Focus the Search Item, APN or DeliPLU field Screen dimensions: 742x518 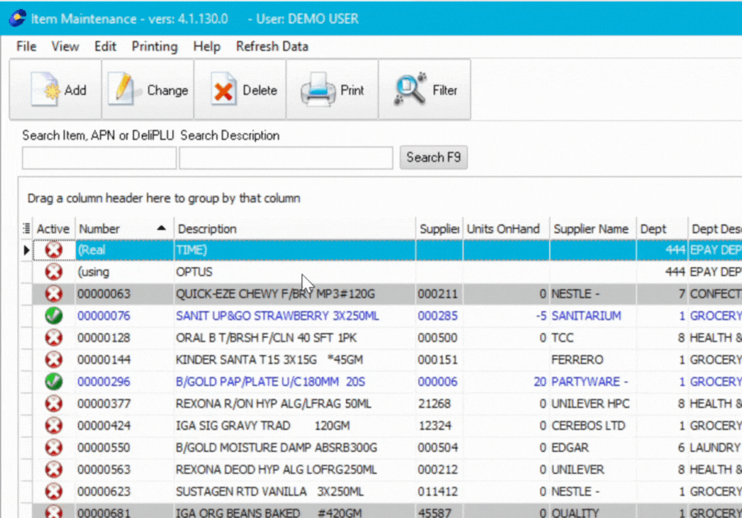[x=99, y=157]
